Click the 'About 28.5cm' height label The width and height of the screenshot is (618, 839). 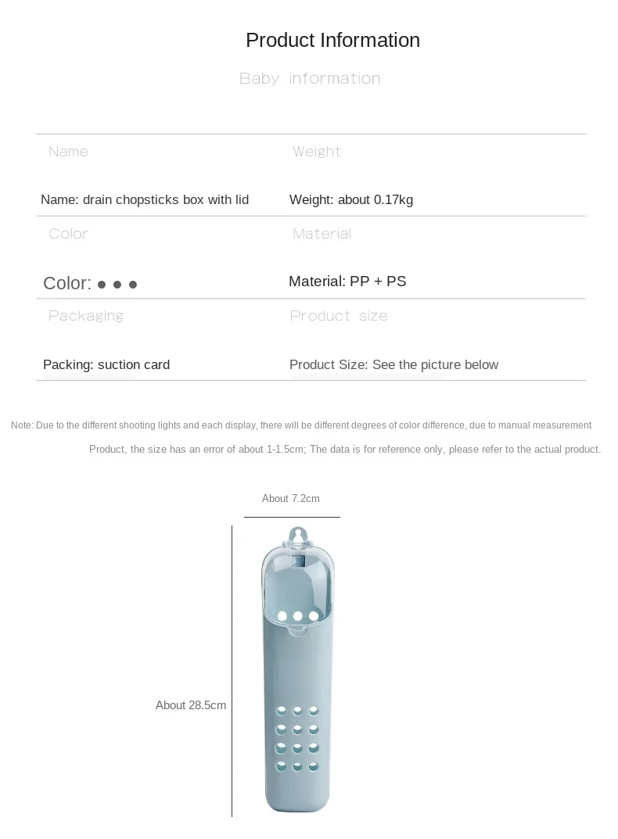191,705
